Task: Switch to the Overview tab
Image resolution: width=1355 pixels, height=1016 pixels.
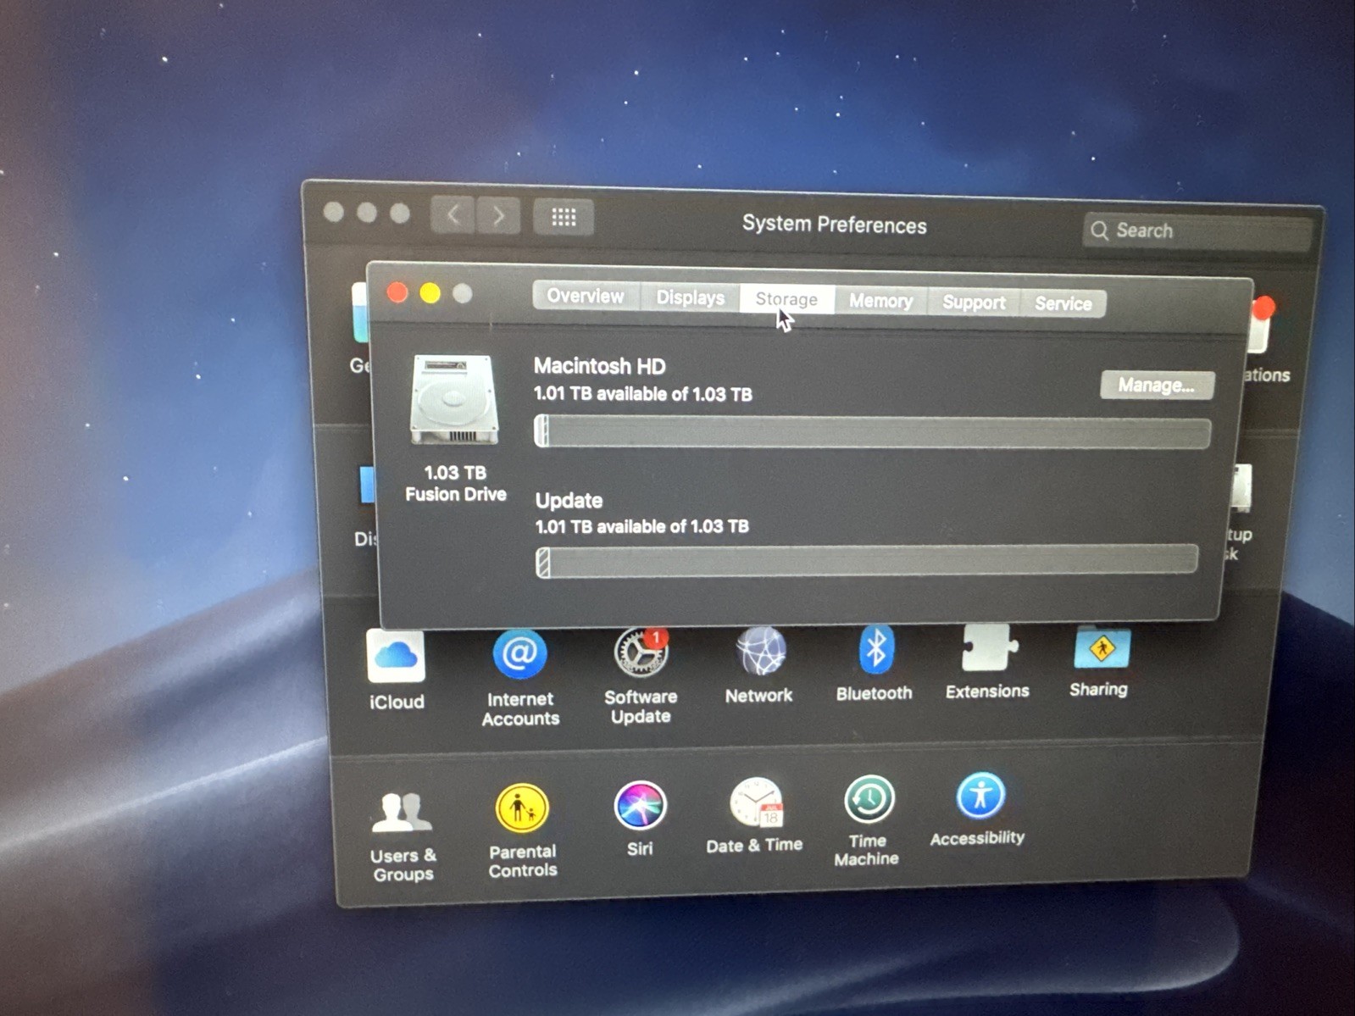Action: point(586,296)
